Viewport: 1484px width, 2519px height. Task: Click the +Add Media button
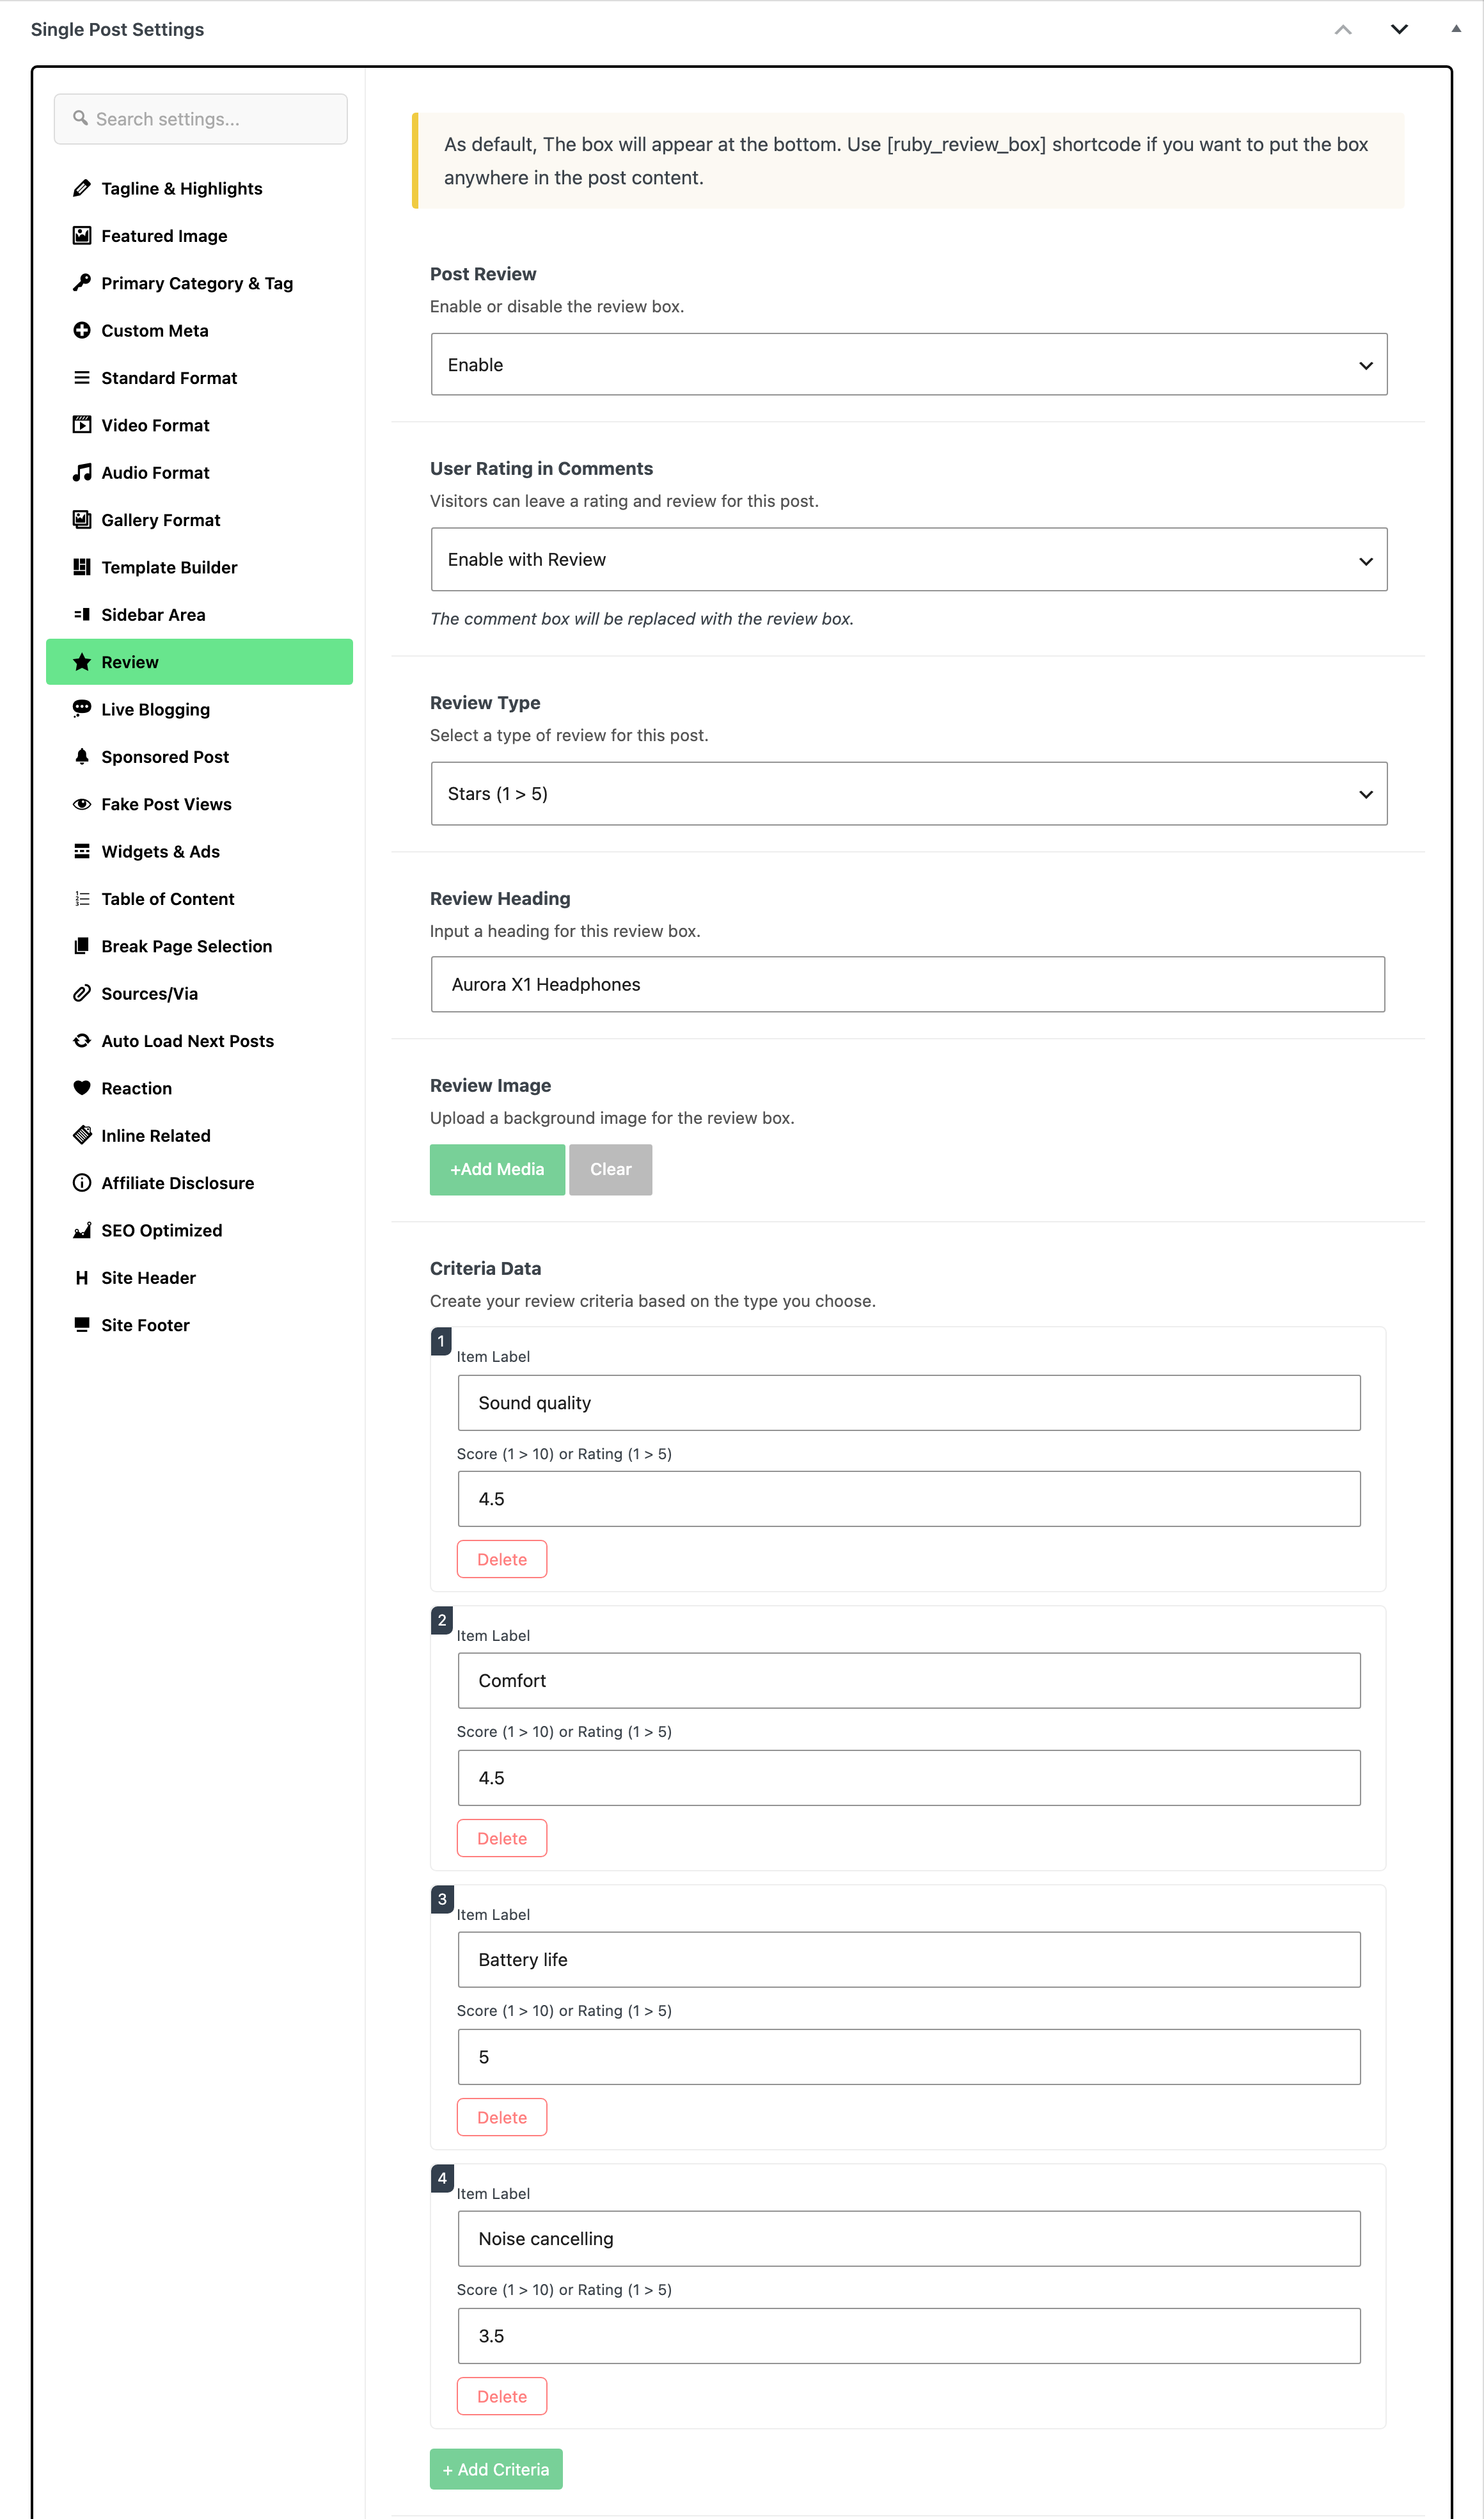497,1169
